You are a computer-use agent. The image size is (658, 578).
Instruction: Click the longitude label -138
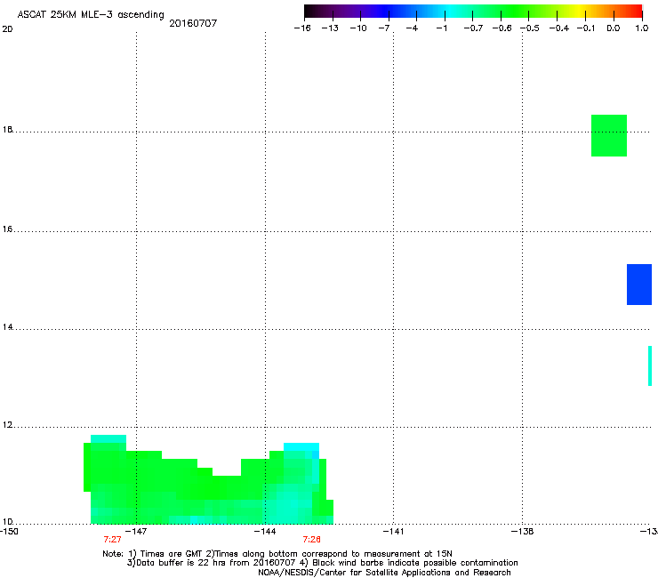pos(523,532)
